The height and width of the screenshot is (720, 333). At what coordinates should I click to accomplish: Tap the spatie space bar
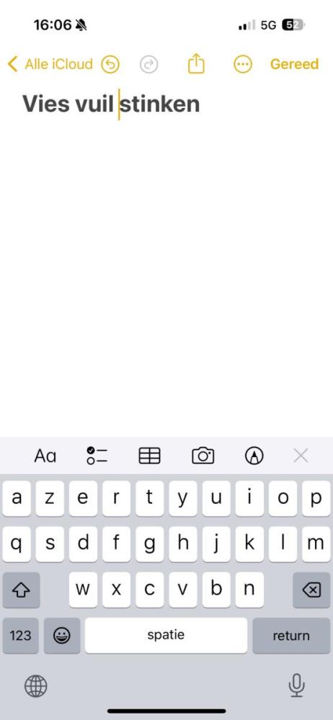coord(166,636)
